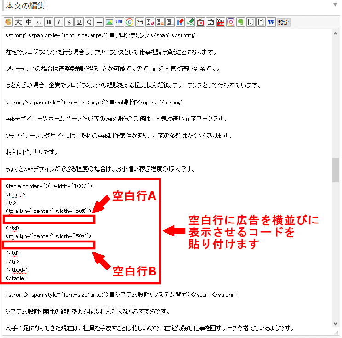342x338 pixels.
Task: Click the 本文の編集 section title
Action: pyautogui.click(x=25, y=6)
